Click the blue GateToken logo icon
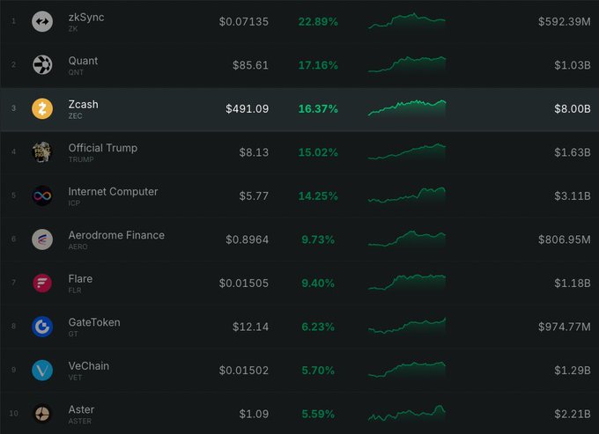This screenshot has width=599, height=434. point(42,327)
